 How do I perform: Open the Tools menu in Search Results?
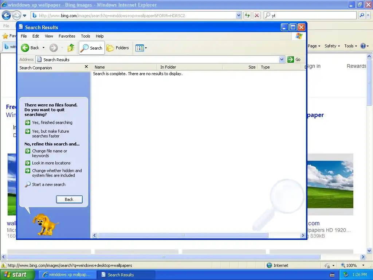85,36
